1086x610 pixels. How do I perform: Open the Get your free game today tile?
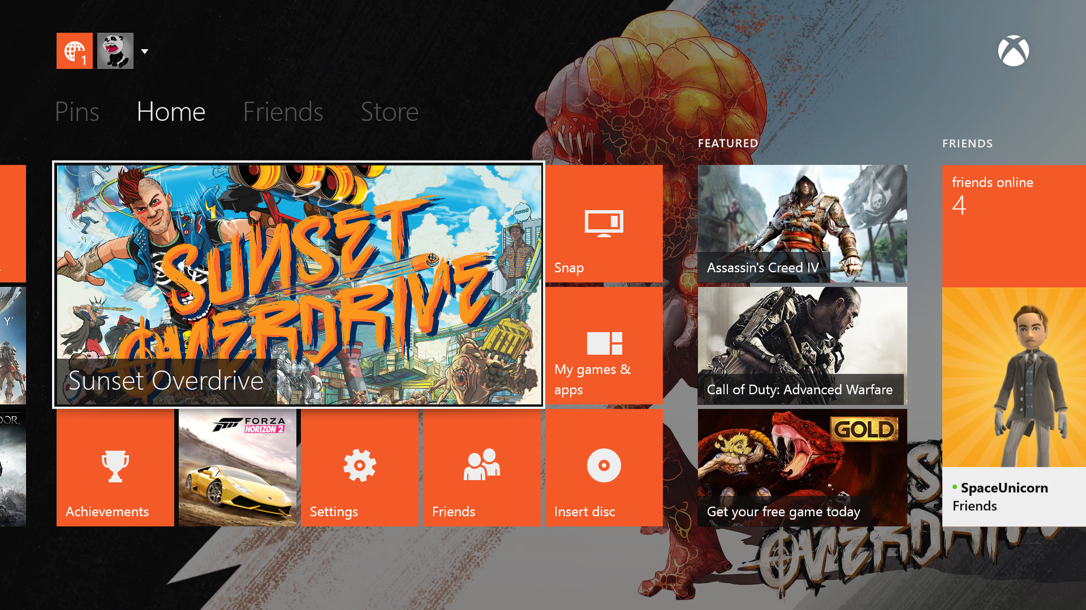(803, 468)
